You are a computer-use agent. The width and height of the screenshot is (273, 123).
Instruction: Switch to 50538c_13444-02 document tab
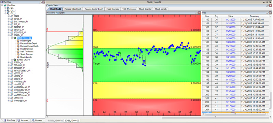coord(55,120)
